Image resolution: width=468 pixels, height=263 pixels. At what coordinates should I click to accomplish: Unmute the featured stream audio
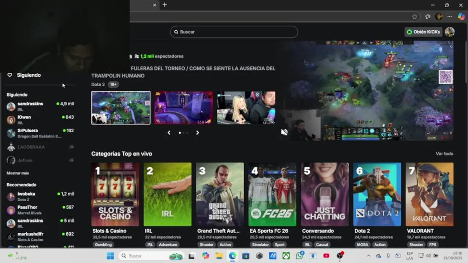[x=284, y=132]
